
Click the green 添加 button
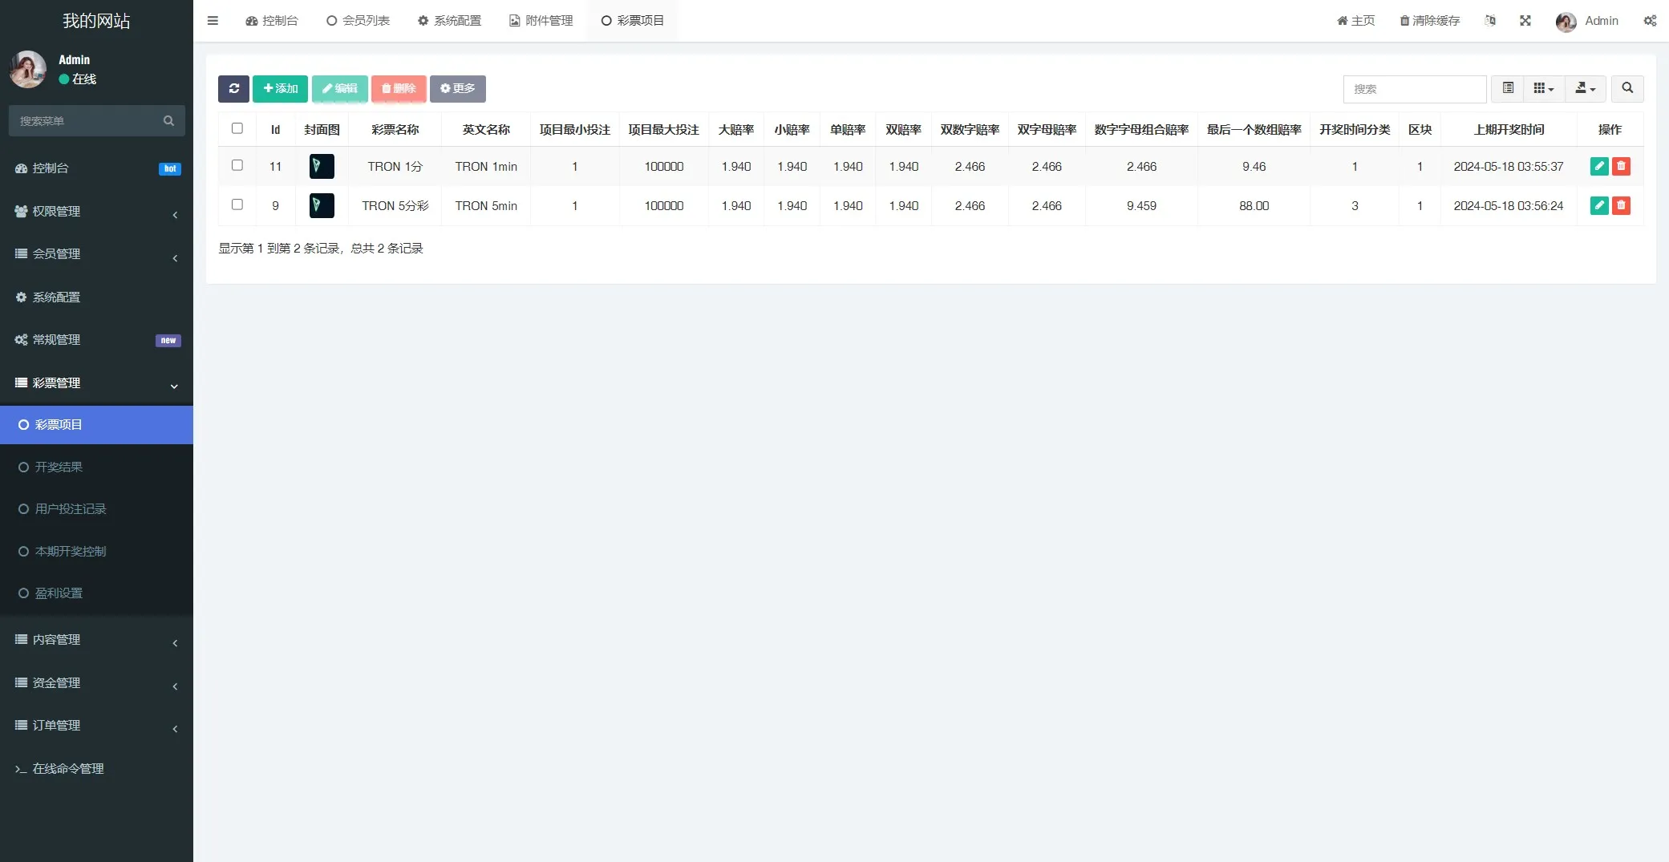[x=280, y=88]
